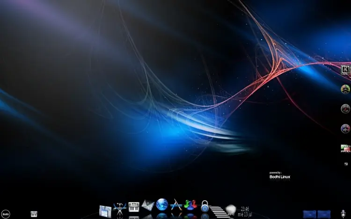This screenshot has width=351, height=219.
Task: Switch to the first virtual desktop pager
Action: point(309,214)
